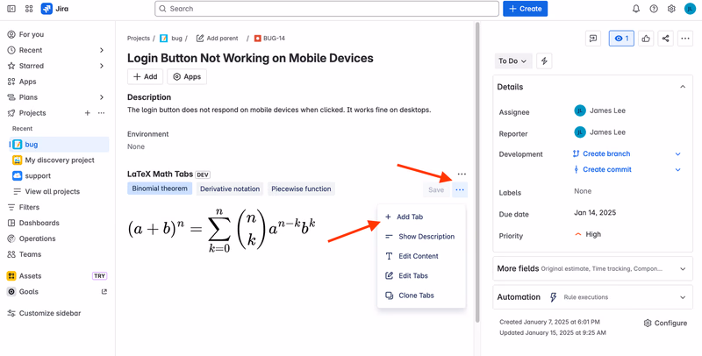Open the settings gear in top bar
The width and height of the screenshot is (702, 356).
pyautogui.click(x=671, y=9)
